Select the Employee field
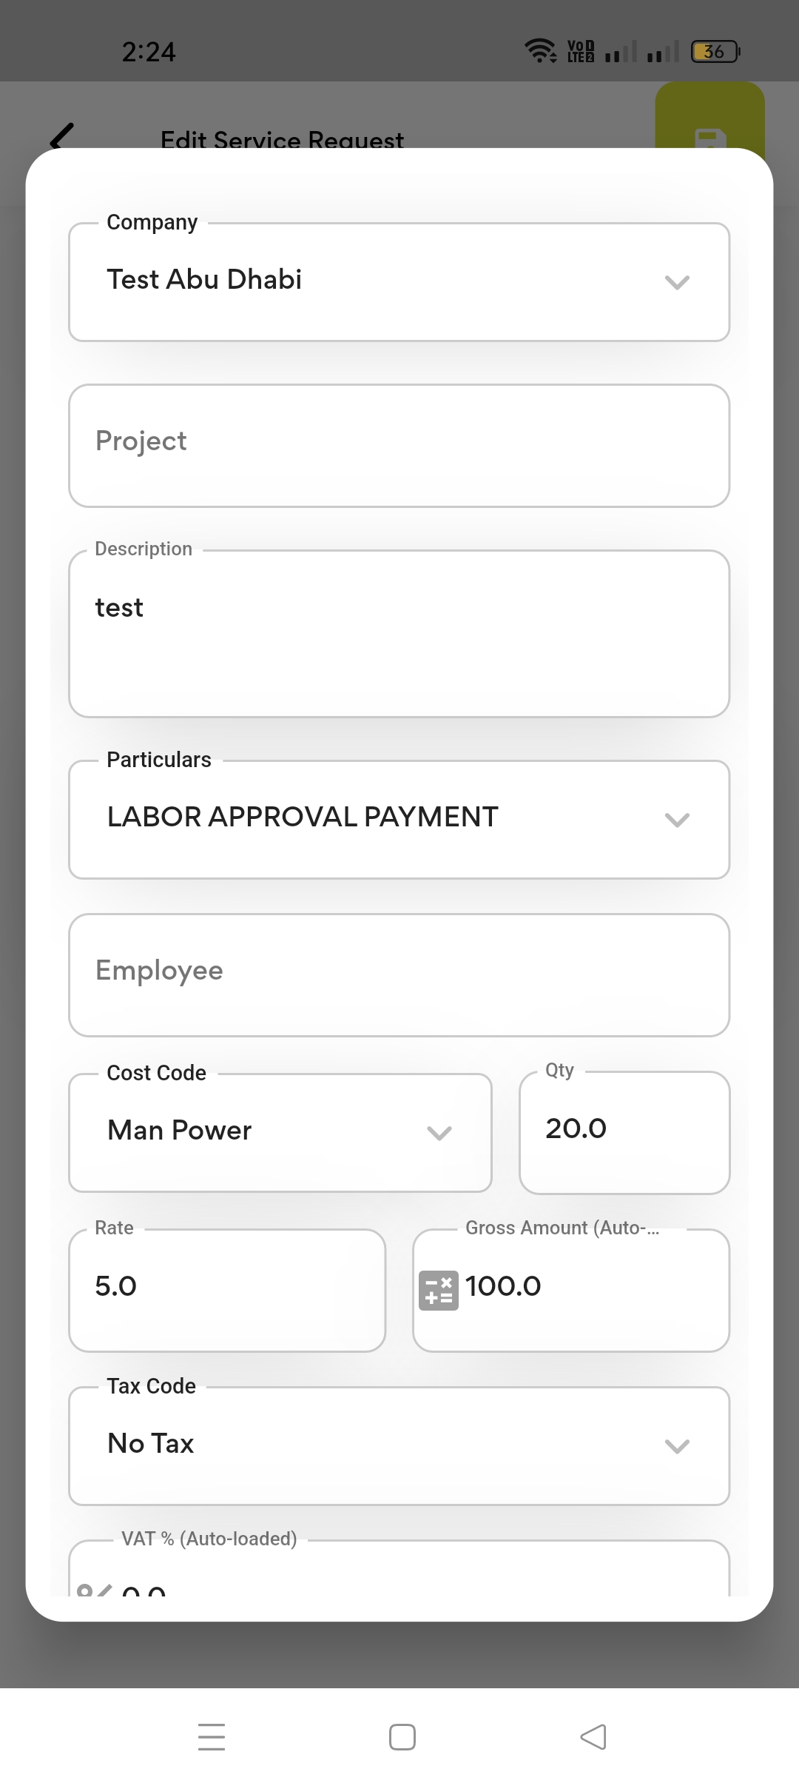This screenshot has height=1786, width=799. 399,974
